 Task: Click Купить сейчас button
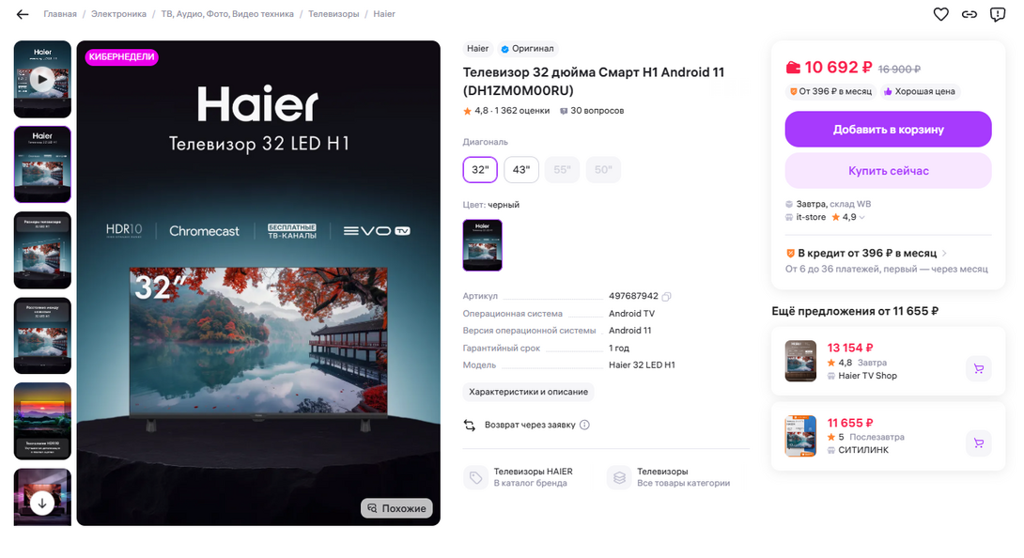click(x=888, y=171)
